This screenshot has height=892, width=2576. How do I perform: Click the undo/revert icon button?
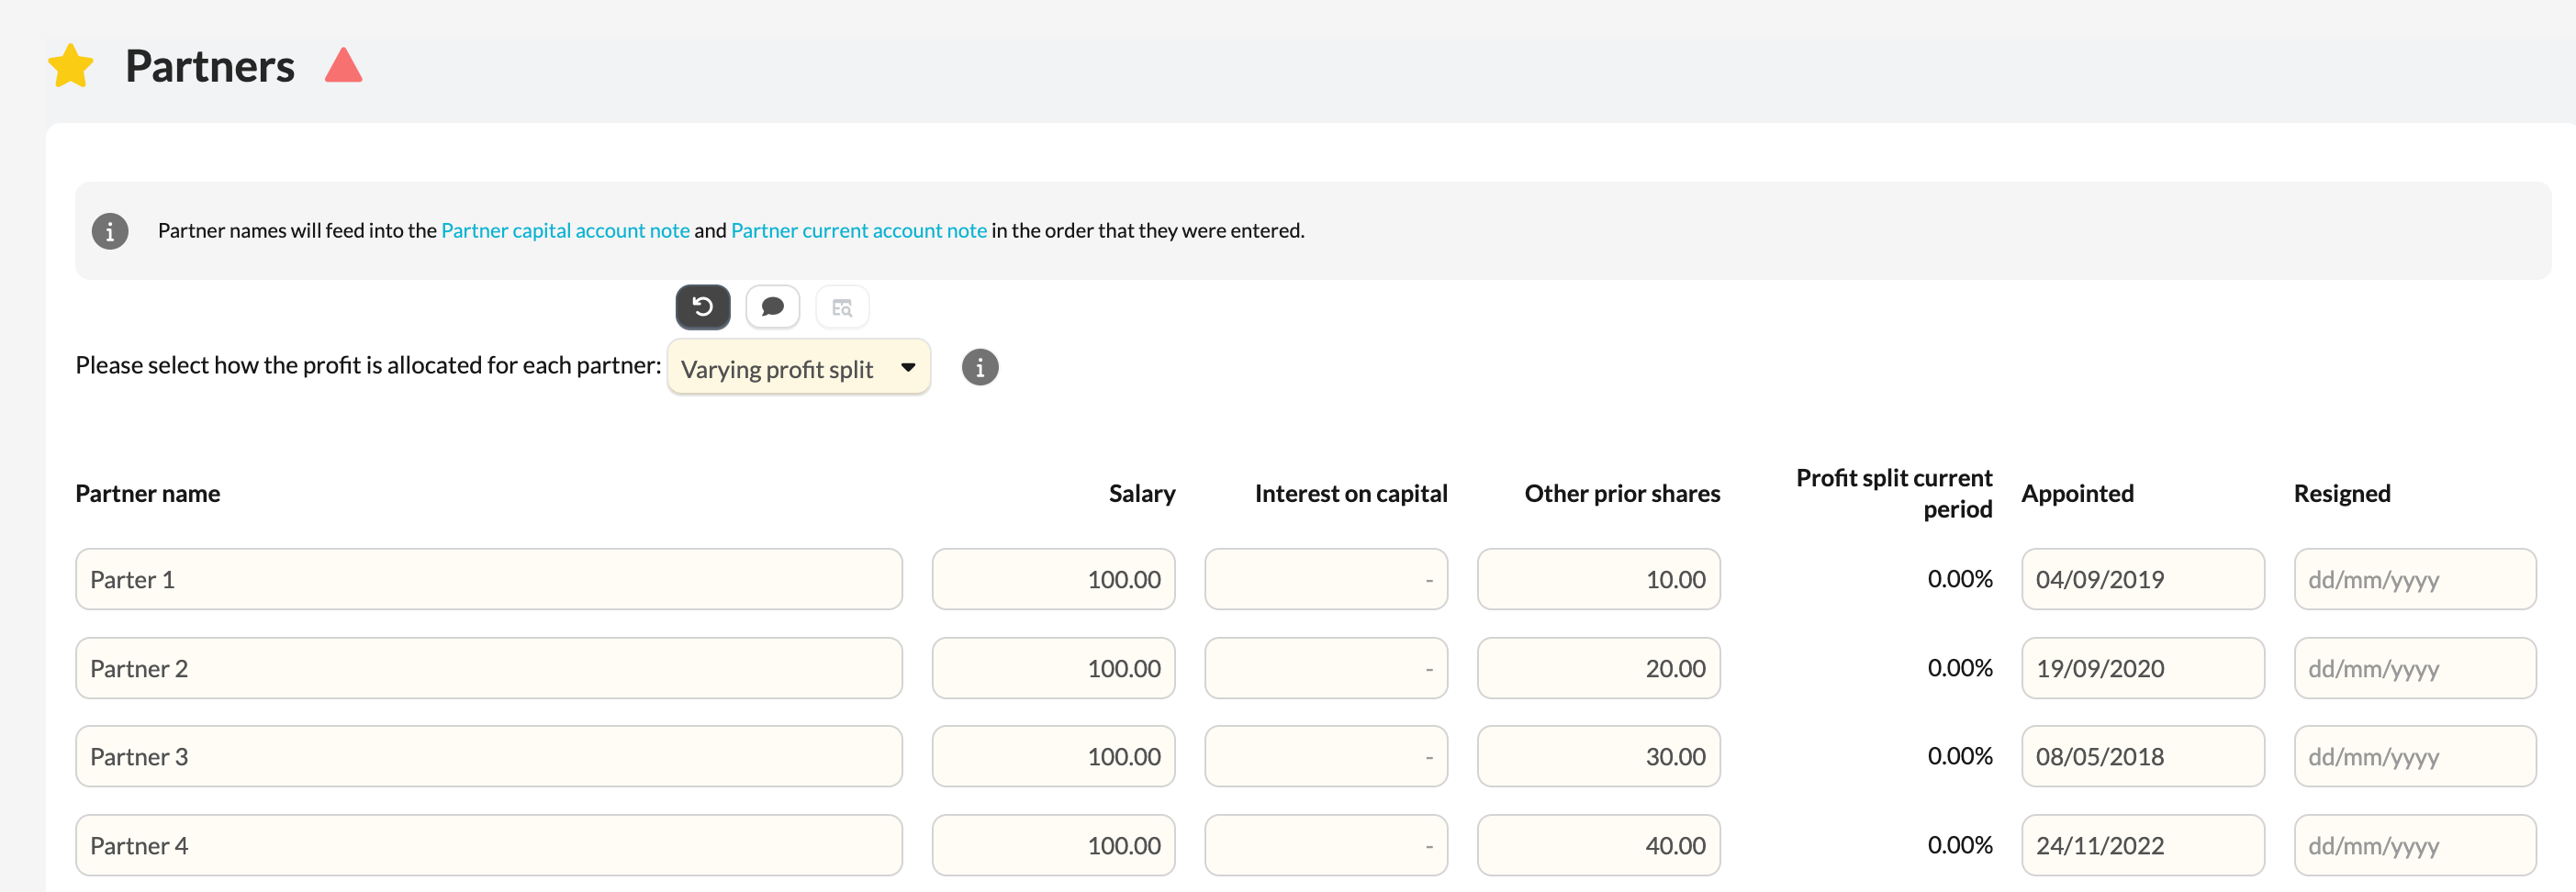(703, 307)
